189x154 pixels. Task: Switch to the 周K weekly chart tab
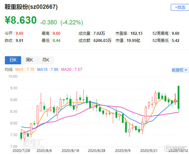tap(29, 60)
